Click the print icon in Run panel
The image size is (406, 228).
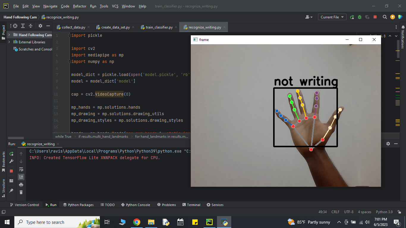[x=21, y=185]
